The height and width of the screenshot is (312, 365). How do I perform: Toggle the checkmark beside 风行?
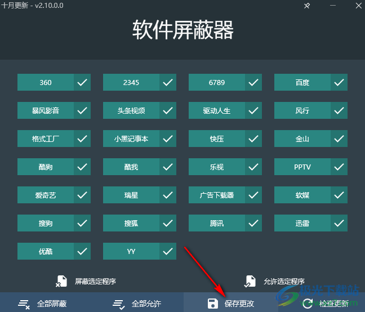click(x=339, y=110)
